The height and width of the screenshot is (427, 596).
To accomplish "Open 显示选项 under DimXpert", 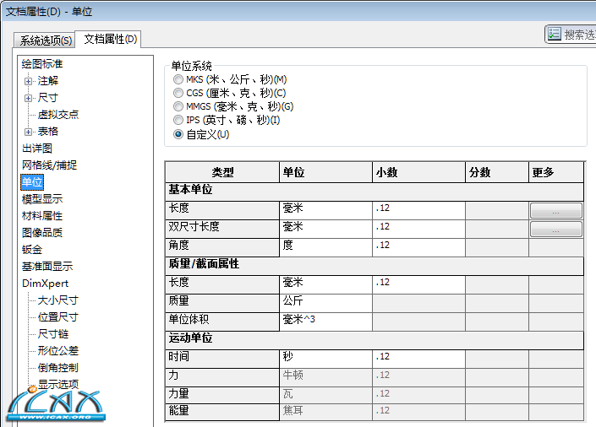I will pyautogui.click(x=58, y=384).
